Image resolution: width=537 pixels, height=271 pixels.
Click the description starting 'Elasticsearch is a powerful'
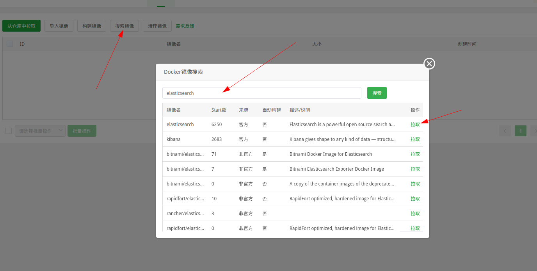[x=342, y=125]
